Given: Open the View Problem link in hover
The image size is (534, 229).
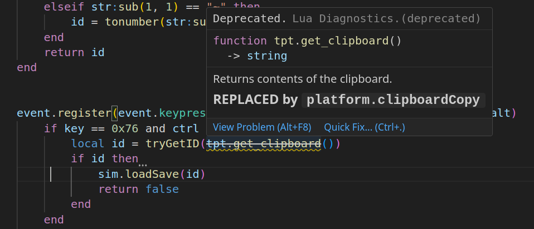Looking at the screenshot, I should (262, 127).
